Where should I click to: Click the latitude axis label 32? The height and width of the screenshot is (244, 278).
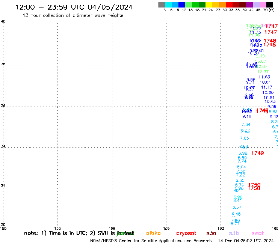[3, 186]
